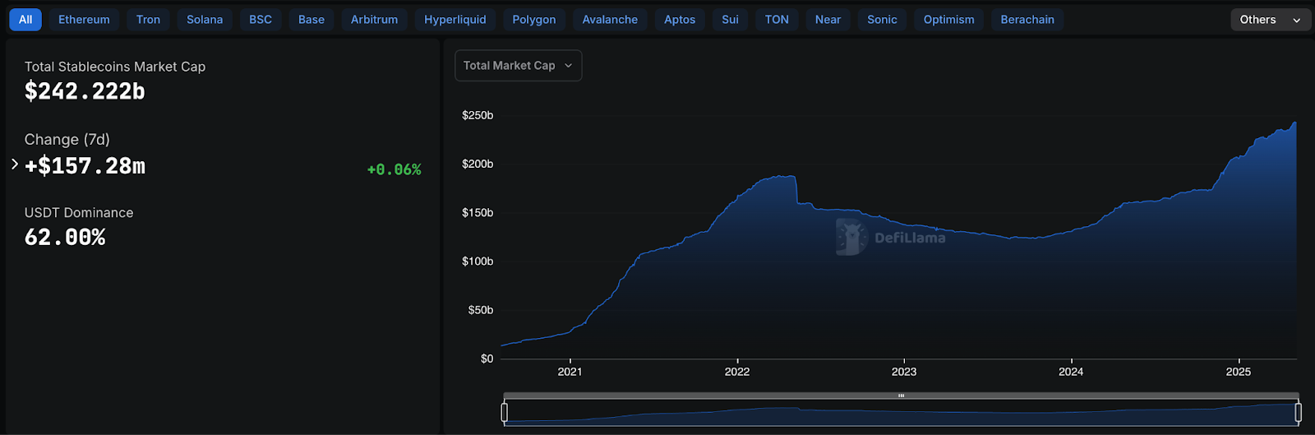This screenshot has height=435, width=1315.
Task: Open the Base chain filter
Action: (311, 20)
